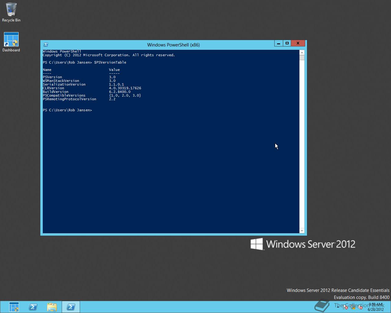Viewport: 391px width, 313px height.
Task: Click the PSCompatibleVersions row name
Action: coord(64,95)
